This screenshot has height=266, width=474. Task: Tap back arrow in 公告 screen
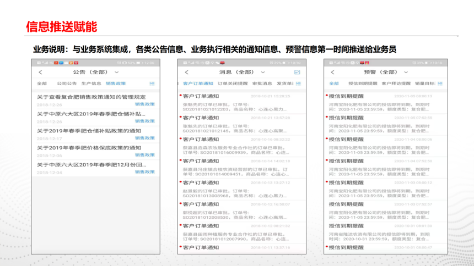coord(40,73)
